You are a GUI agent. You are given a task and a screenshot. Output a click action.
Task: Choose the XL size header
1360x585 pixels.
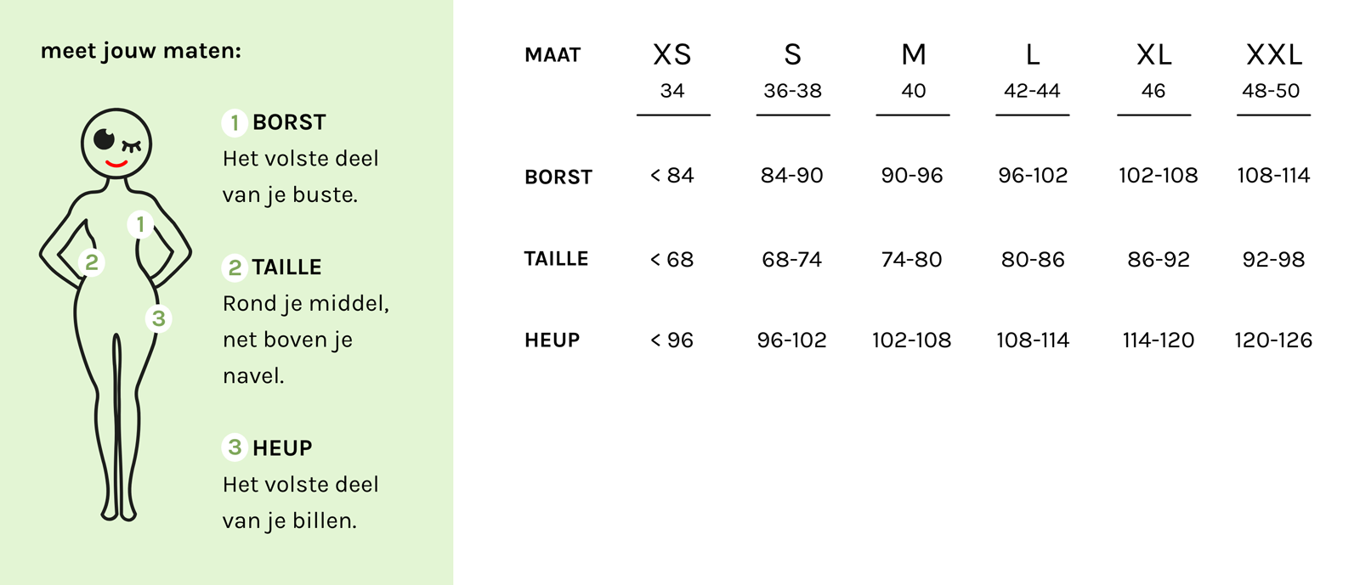(1153, 55)
